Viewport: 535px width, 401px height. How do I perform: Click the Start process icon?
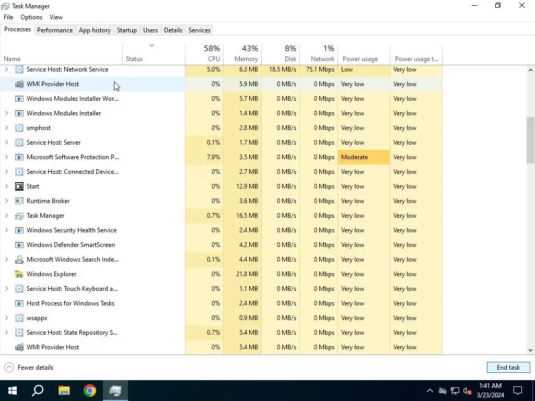[x=19, y=186]
